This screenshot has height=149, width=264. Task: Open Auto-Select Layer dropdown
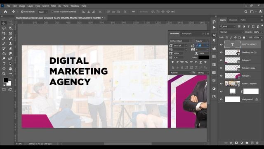(x=43, y=12)
